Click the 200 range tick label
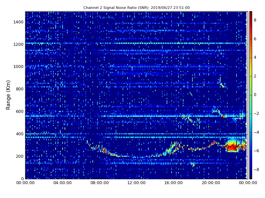This screenshot has height=198, width=265. click(x=20, y=156)
